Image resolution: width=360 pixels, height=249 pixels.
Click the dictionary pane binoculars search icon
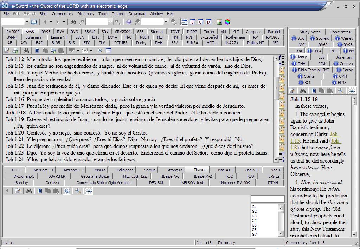[29, 191]
